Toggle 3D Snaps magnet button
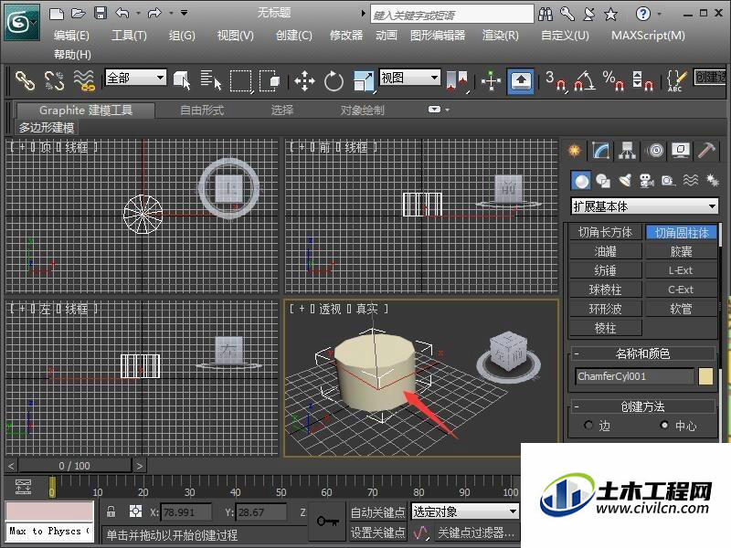This screenshot has height=548, width=731. pos(556,81)
